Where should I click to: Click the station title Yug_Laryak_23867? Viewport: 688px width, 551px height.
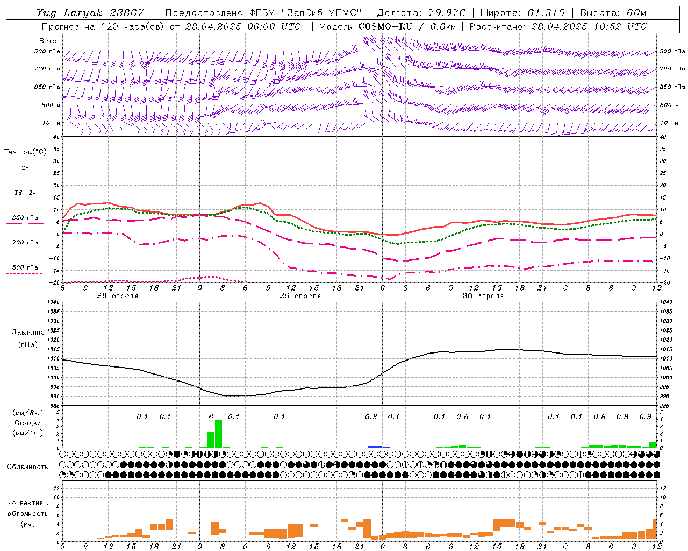point(90,13)
